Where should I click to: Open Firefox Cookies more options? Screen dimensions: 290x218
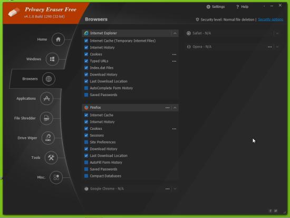pyautogui.click(x=174, y=129)
